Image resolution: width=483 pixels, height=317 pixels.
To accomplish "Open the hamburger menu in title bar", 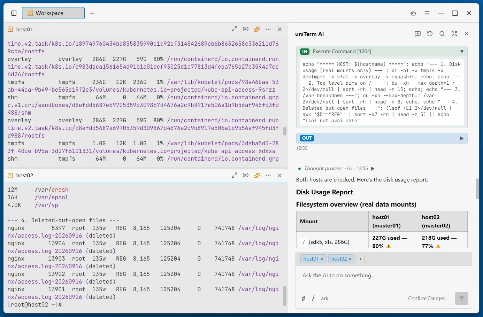I will coord(427,13).
